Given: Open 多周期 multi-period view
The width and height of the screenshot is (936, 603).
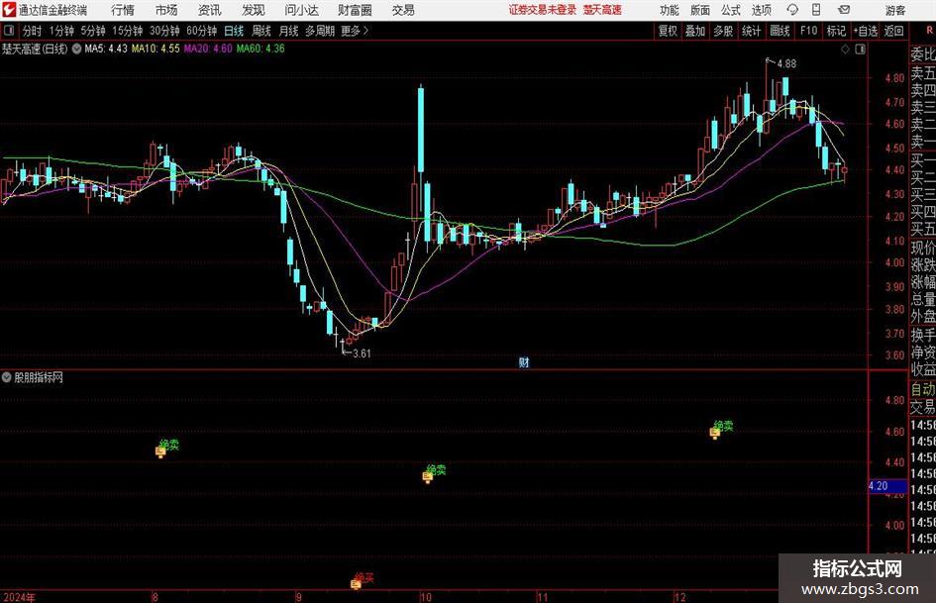Looking at the screenshot, I should point(320,31).
